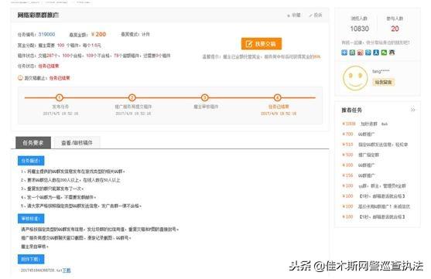
Task: Click step 3 marker 雇主审核稿件
Action: coord(205,97)
